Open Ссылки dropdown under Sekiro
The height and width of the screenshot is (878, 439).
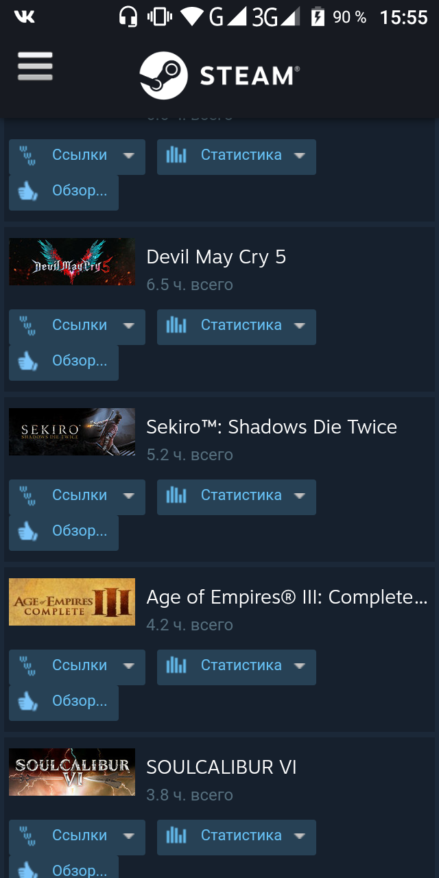(x=77, y=497)
